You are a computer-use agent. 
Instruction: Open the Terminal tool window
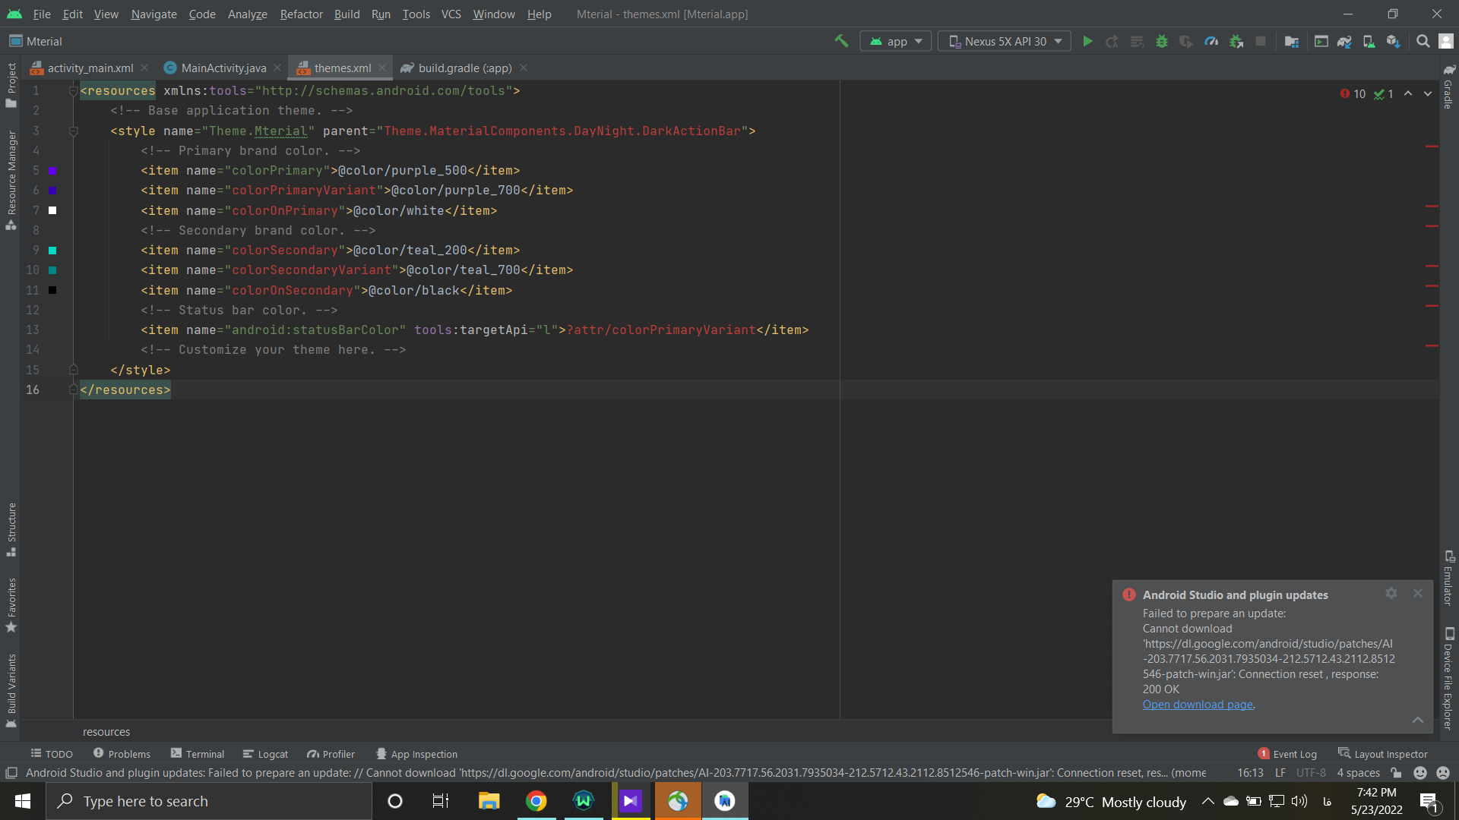pos(198,754)
